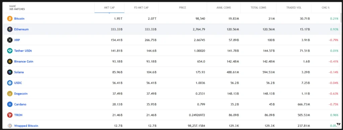Click Binance Coin price 654.0
Screen dimensions: 343x130
coord(201,61)
